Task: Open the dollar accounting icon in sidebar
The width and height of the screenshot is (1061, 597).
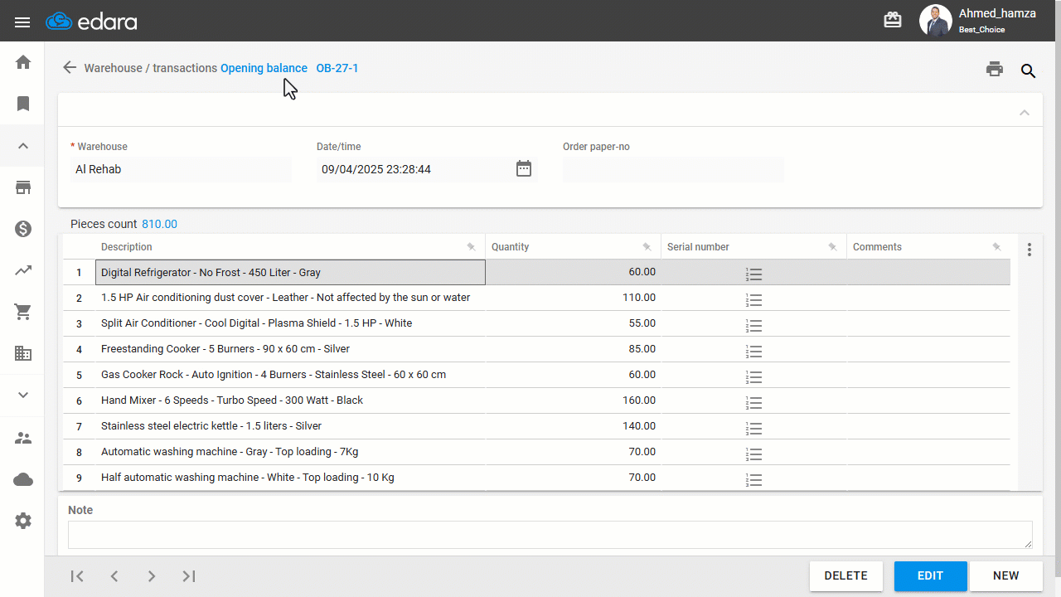Action: [23, 229]
